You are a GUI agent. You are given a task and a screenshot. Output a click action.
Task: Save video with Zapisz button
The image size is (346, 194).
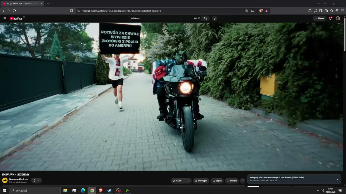217,181
